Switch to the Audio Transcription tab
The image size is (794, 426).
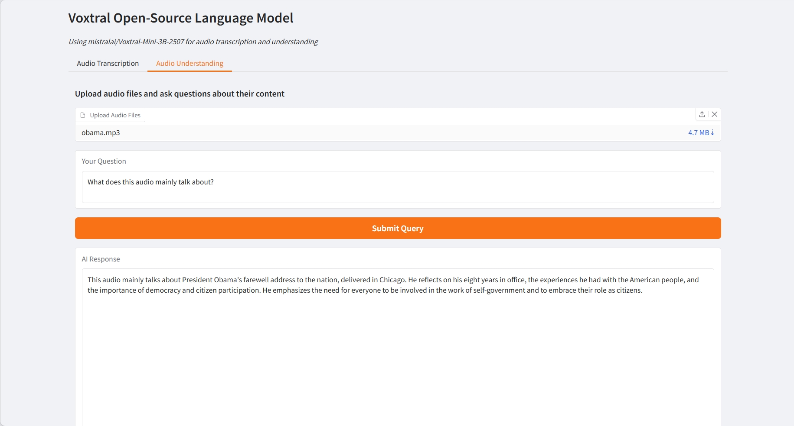tap(108, 63)
